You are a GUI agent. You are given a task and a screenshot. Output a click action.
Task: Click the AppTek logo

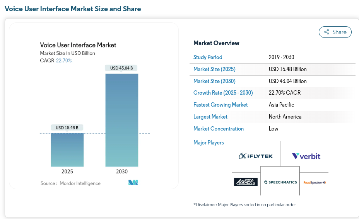coord(246,182)
